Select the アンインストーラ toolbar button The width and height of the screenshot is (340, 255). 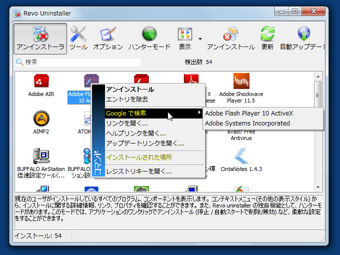pyautogui.click(x=40, y=38)
